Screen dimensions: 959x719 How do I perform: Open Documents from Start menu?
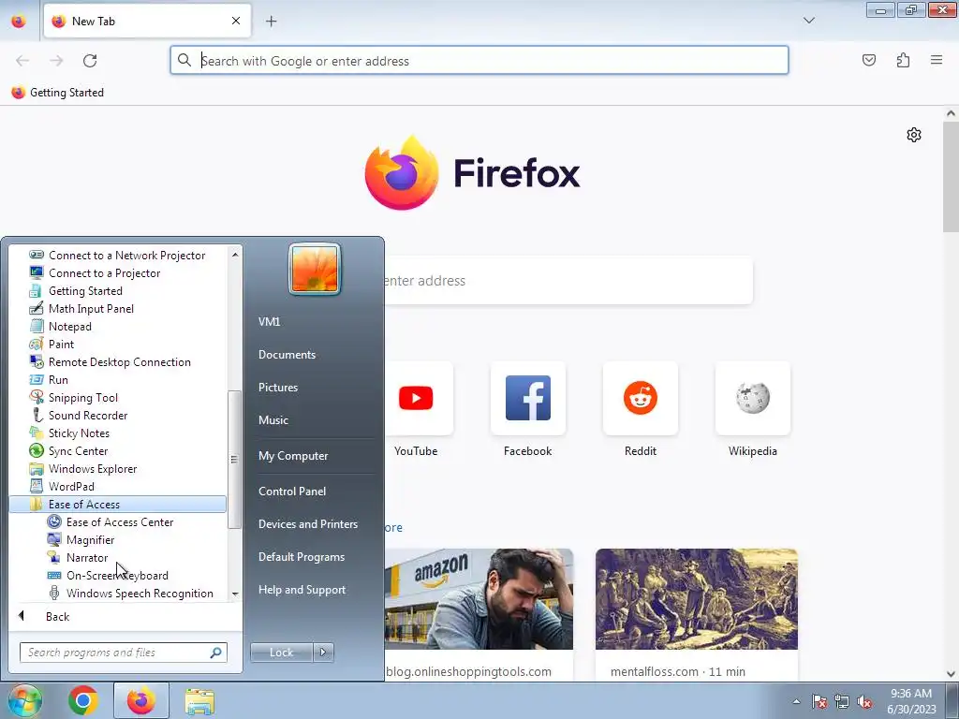[287, 355]
